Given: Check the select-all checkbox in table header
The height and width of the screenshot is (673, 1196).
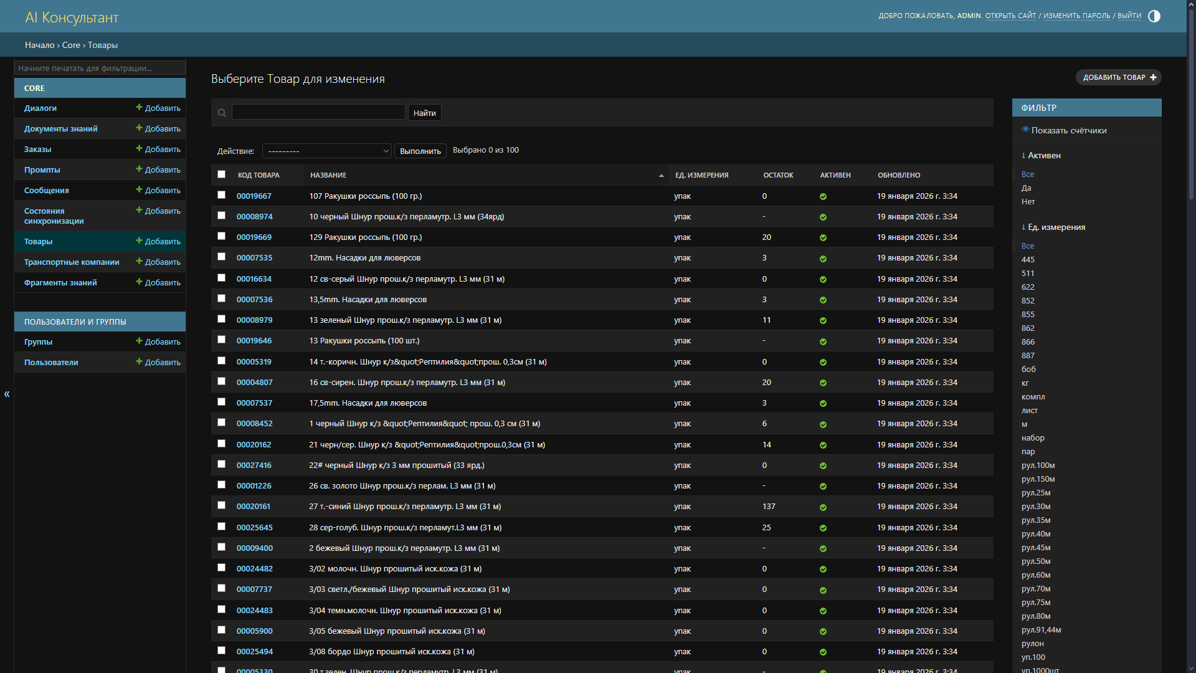Looking at the screenshot, I should tap(221, 174).
